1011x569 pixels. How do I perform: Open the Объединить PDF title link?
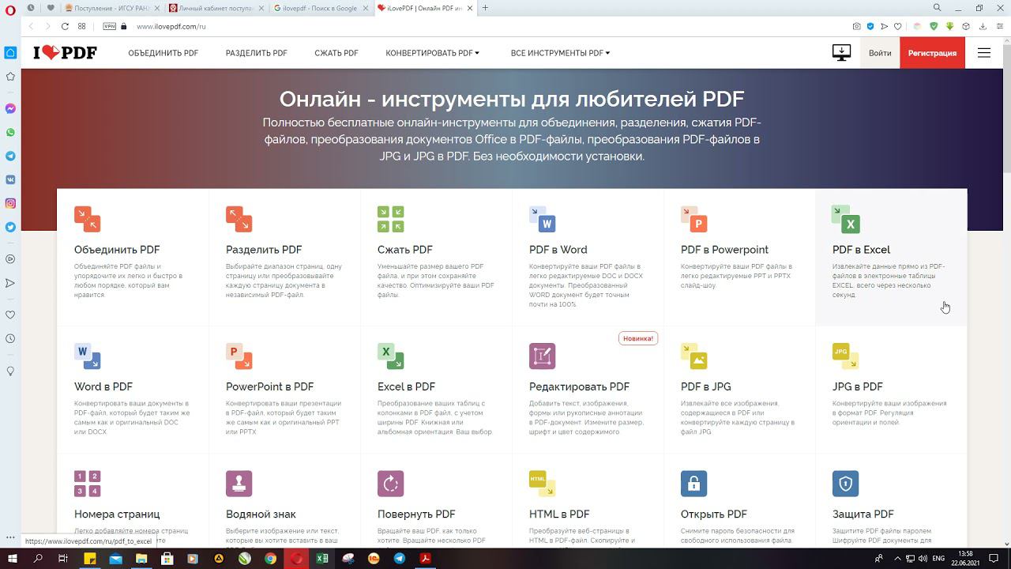(x=117, y=250)
